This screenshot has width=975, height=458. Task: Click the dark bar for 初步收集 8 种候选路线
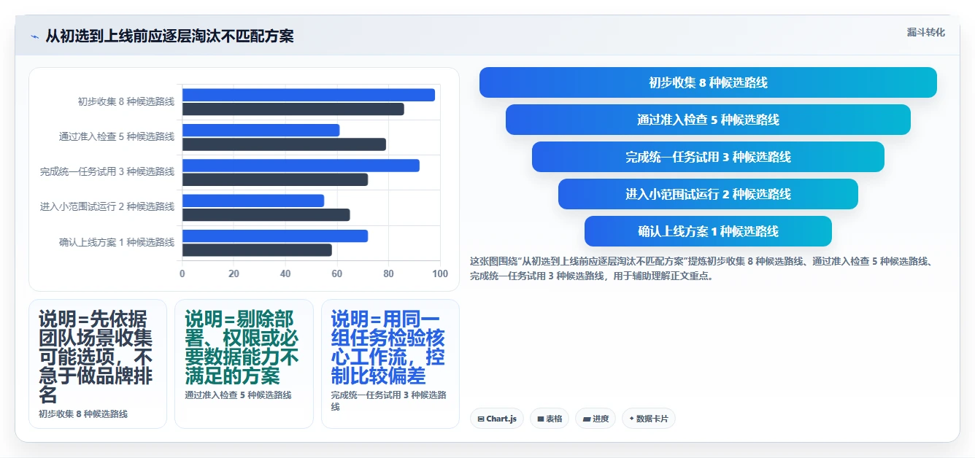tap(293, 109)
